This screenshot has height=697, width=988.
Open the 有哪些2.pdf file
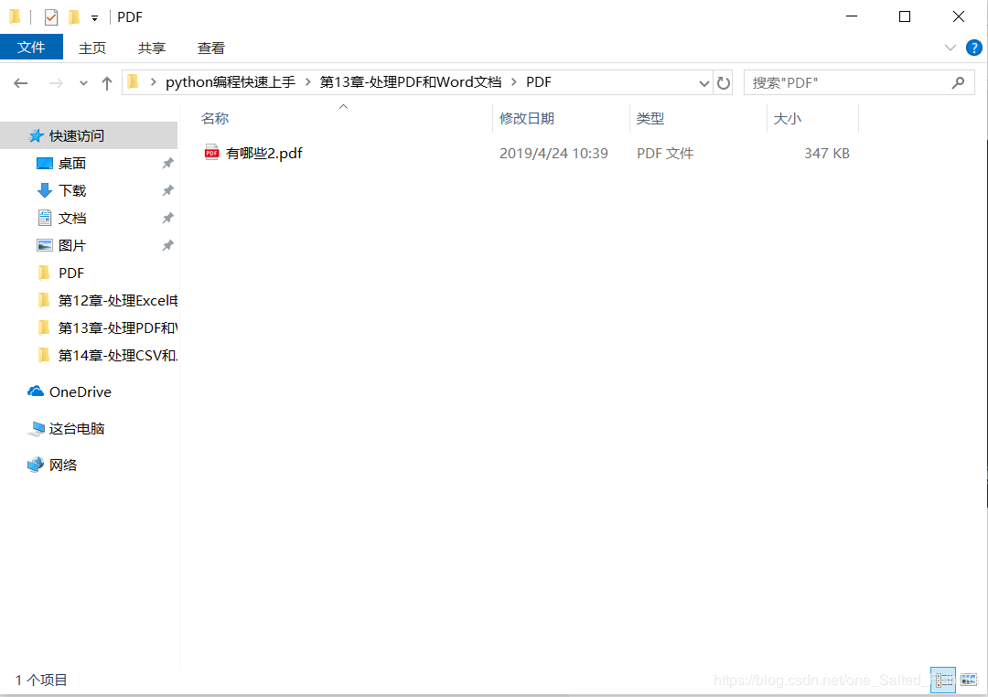265,153
